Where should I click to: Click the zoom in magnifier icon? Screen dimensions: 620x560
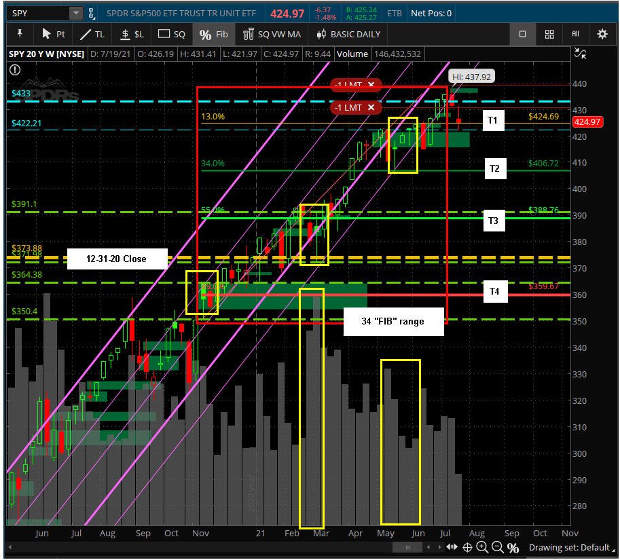[x=482, y=547]
